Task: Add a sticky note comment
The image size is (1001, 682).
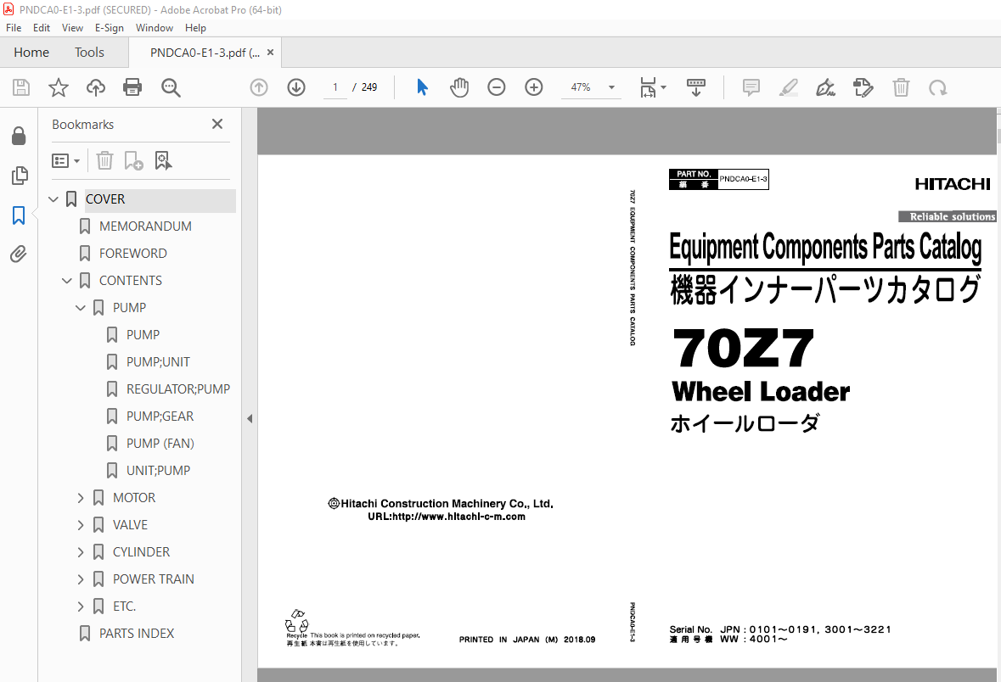Action: (751, 87)
